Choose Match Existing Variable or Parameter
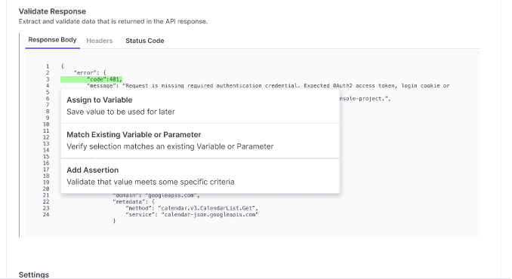Screen dimensions: 512x279 coord(200,141)
